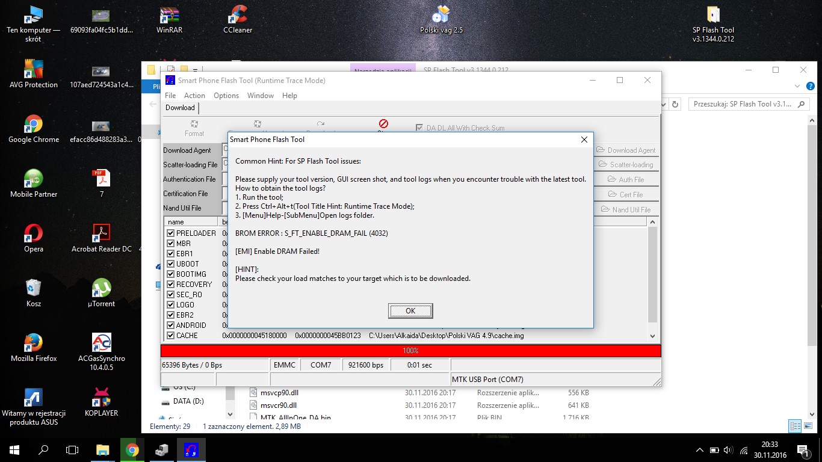This screenshot has height=462, width=822.
Task: Click the partition list vertical scrollbar
Action: 652,279
